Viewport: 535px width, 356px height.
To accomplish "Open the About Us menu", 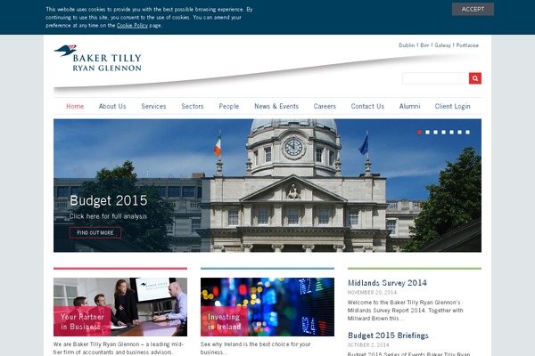I will point(112,106).
